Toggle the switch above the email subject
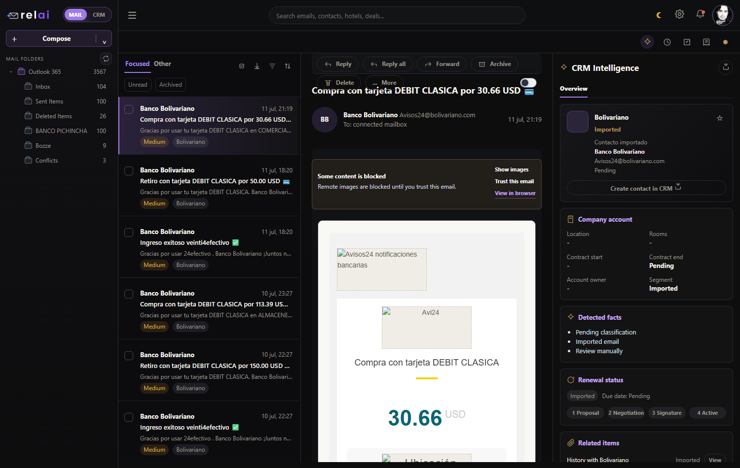 528,83
